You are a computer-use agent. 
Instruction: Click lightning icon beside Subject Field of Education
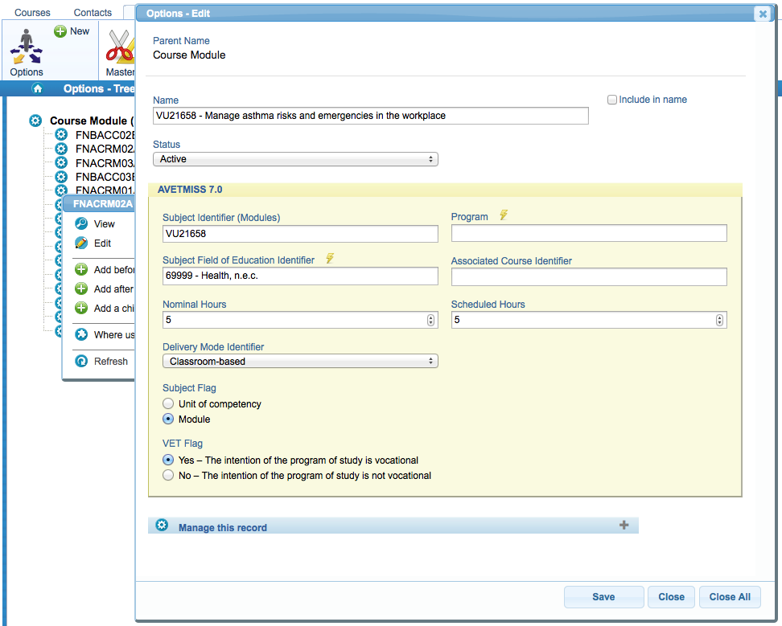pyautogui.click(x=329, y=259)
